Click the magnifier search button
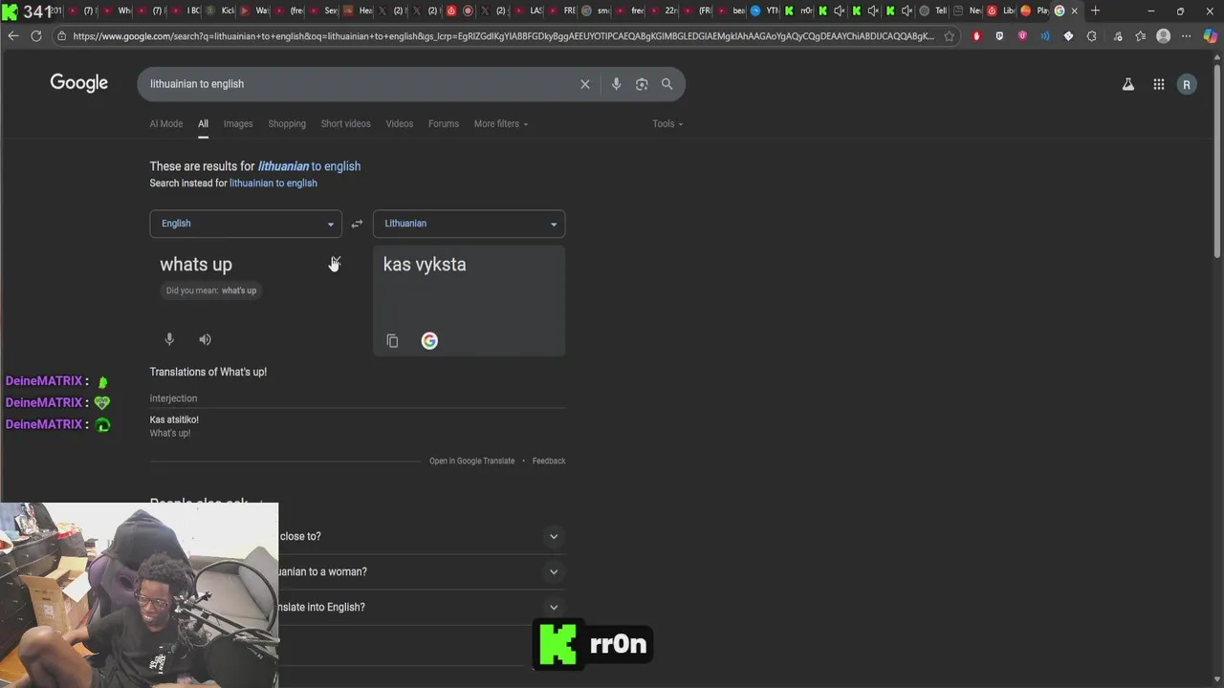 [x=667, y=84]
